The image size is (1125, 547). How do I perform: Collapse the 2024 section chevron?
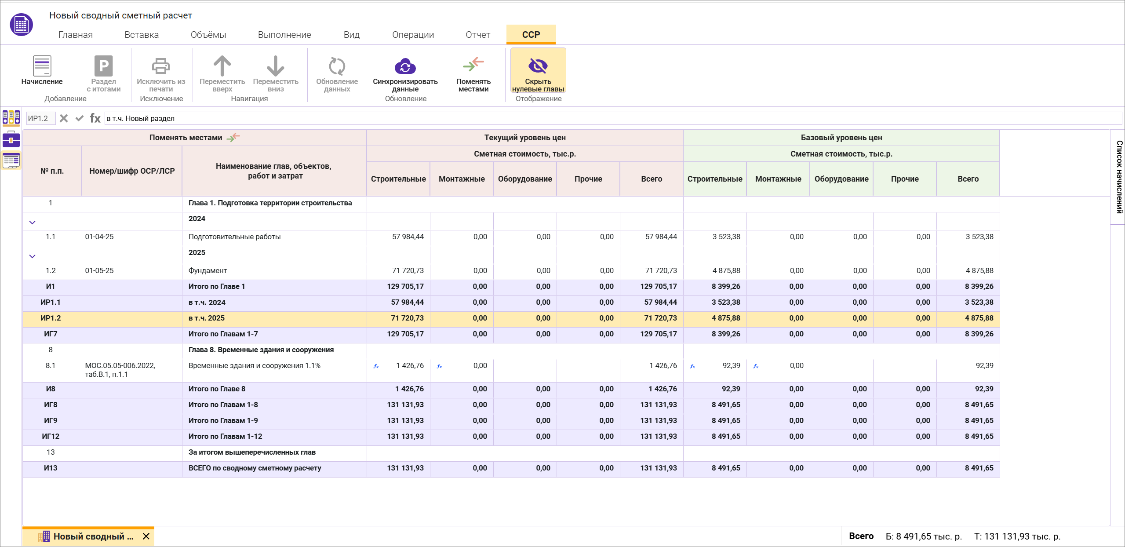click(32, 222)
